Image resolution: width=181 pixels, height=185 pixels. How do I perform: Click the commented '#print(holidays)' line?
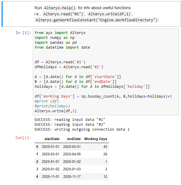click(x=52, y=106)
